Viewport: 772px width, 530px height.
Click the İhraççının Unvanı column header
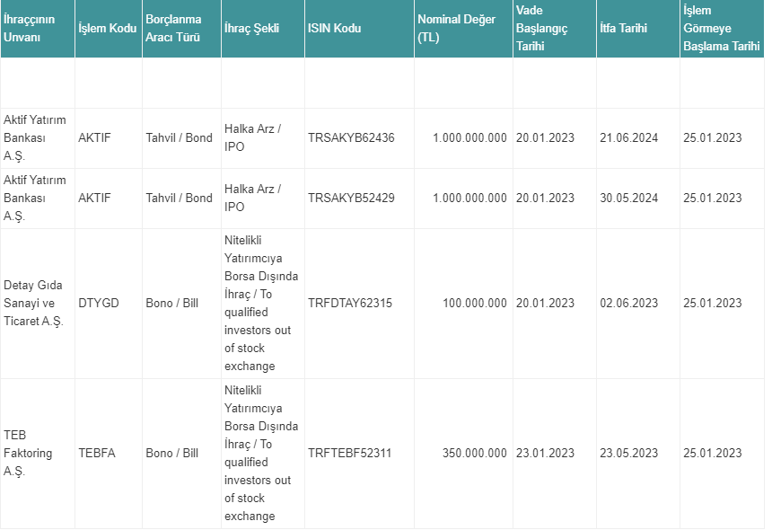click(29, 28)
